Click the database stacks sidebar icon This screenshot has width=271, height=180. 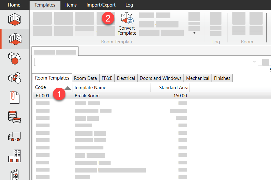point(15,117)
